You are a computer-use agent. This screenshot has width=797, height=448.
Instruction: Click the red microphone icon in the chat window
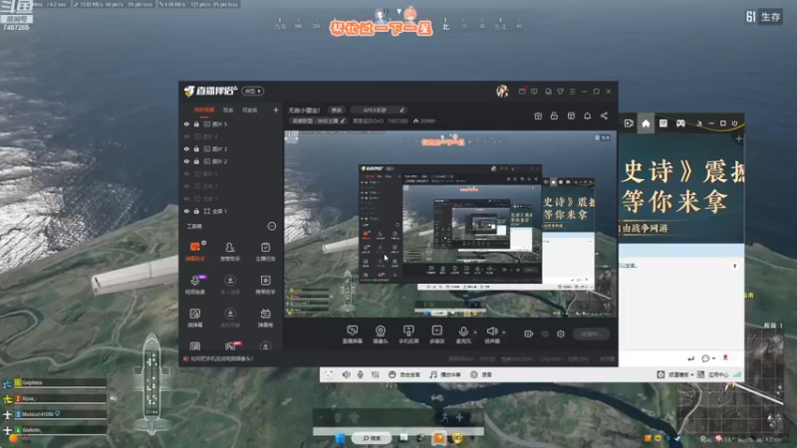(x=725, y=358)
